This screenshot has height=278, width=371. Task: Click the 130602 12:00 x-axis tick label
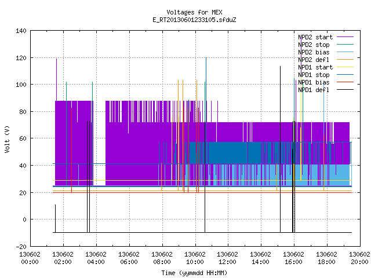pos(228,258)
